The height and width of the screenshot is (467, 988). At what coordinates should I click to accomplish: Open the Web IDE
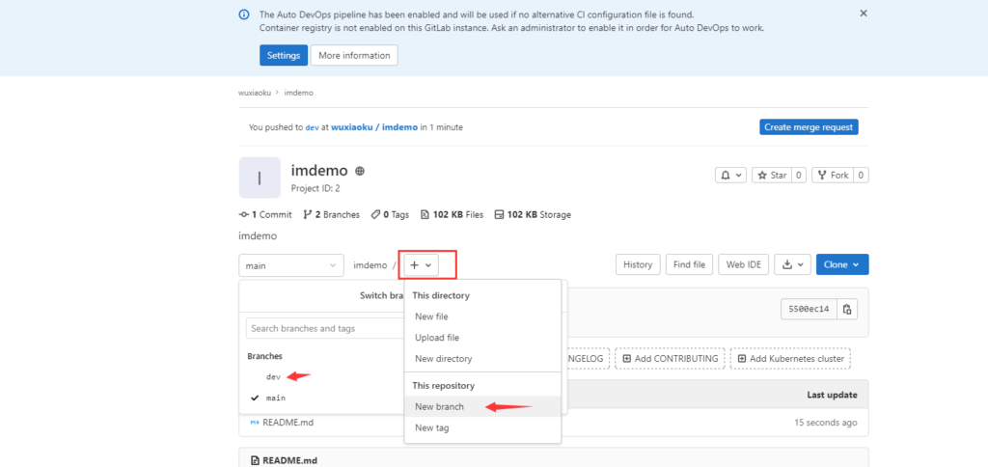742,264
